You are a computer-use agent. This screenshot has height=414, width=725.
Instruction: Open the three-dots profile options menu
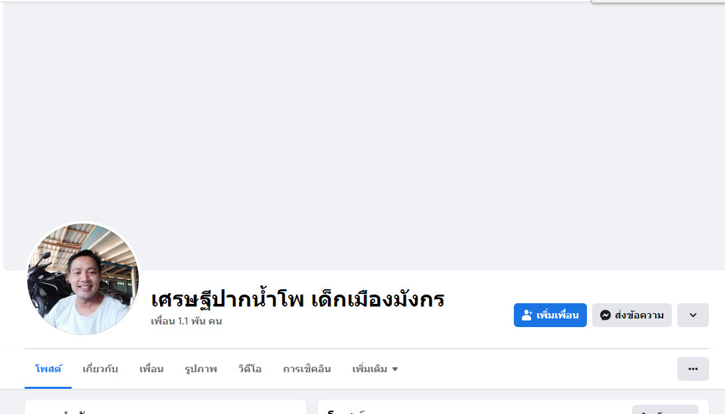pyautogui.click(x=692, y=369)
